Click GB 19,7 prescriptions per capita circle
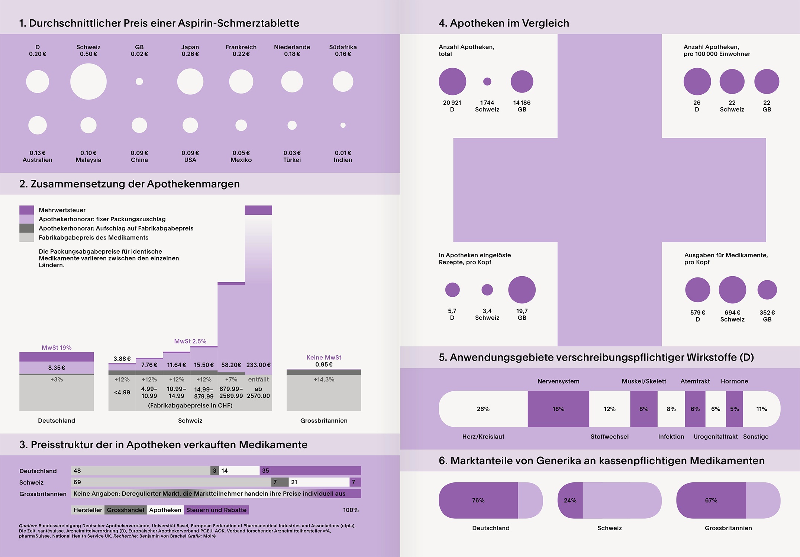This screenshot has width=800, height=557. click(522, 290)
